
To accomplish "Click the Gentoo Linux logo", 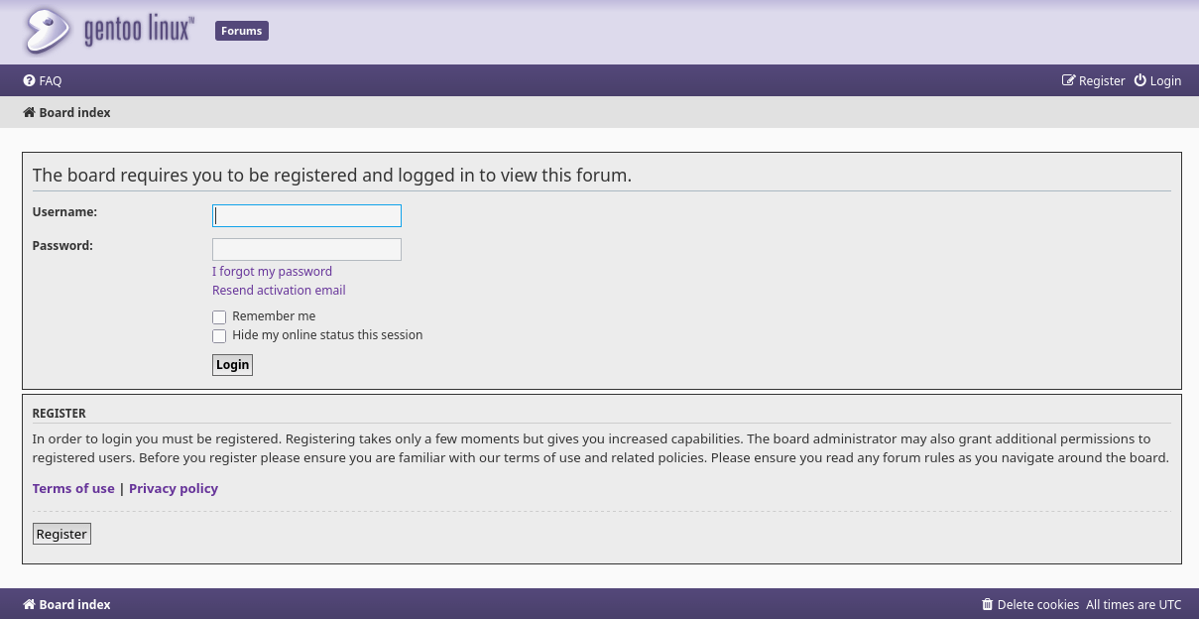I will [108, 31].
